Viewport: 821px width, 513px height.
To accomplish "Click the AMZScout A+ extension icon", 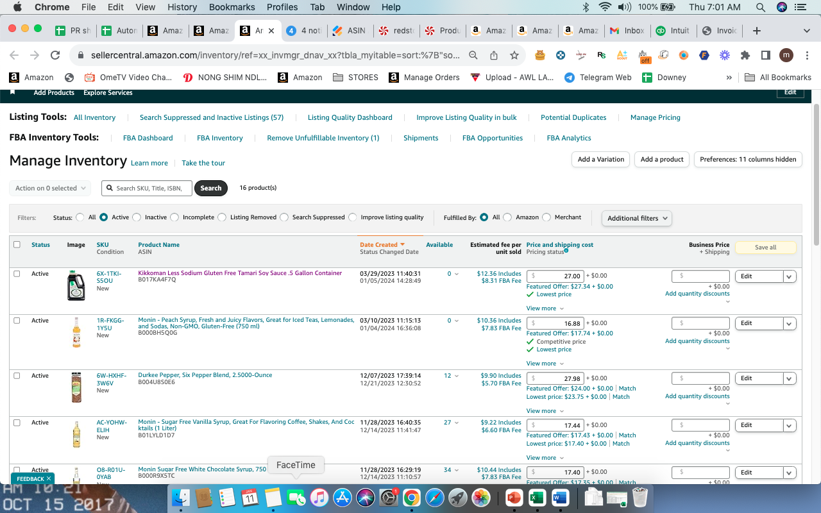I will coord(622,55).
